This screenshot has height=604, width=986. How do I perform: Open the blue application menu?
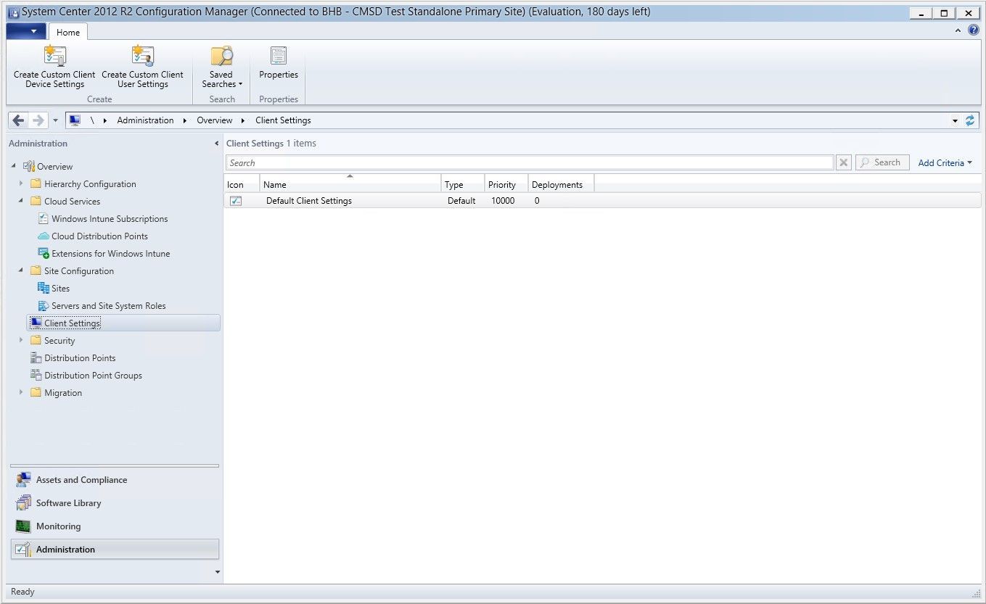coord(26,31)
